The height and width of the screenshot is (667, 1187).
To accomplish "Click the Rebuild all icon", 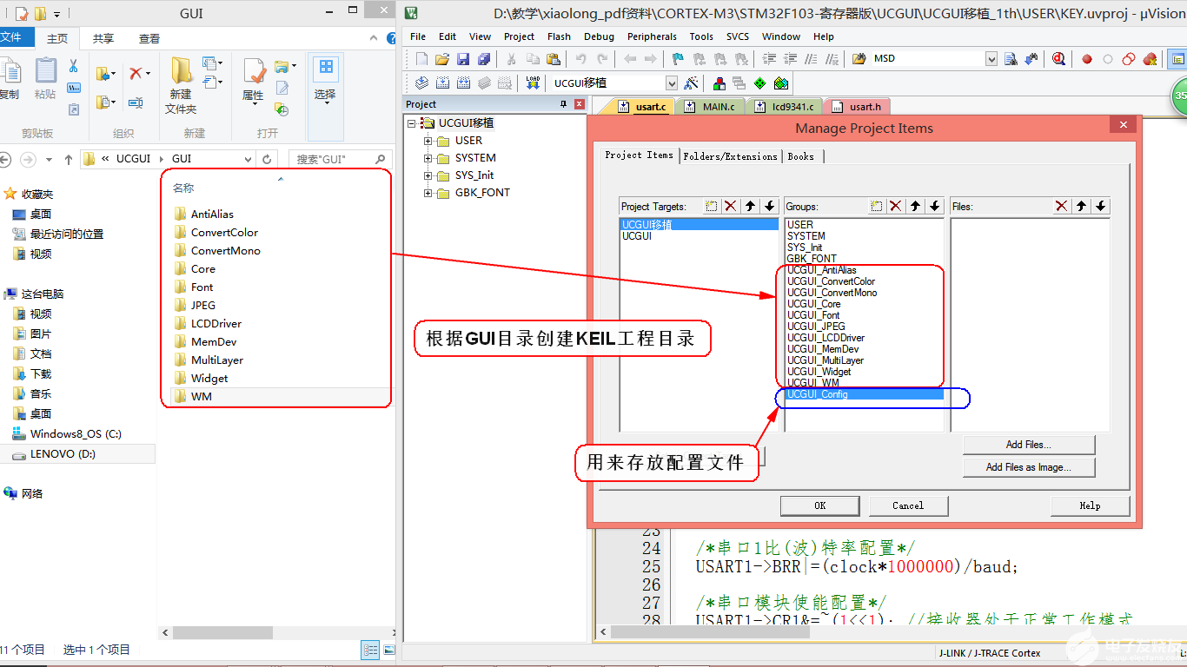I will pyautogui.click(x=463, y=83).
